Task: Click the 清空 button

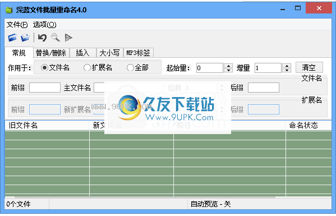Action: 309,67
